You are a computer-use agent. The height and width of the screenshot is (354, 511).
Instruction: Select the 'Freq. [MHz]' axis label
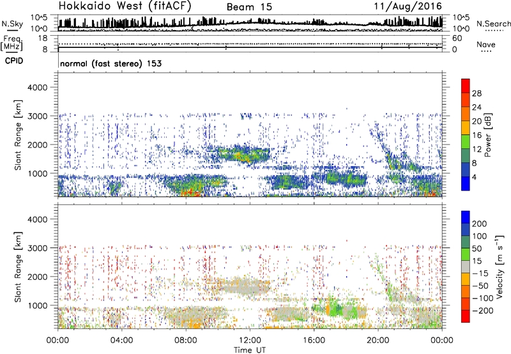[11, 43]
